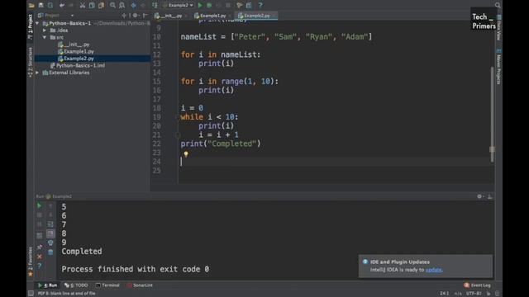Screen dimensions: 529x297
Task: Click the scroll-from-source crosshair icon
Action: [124, 15]
